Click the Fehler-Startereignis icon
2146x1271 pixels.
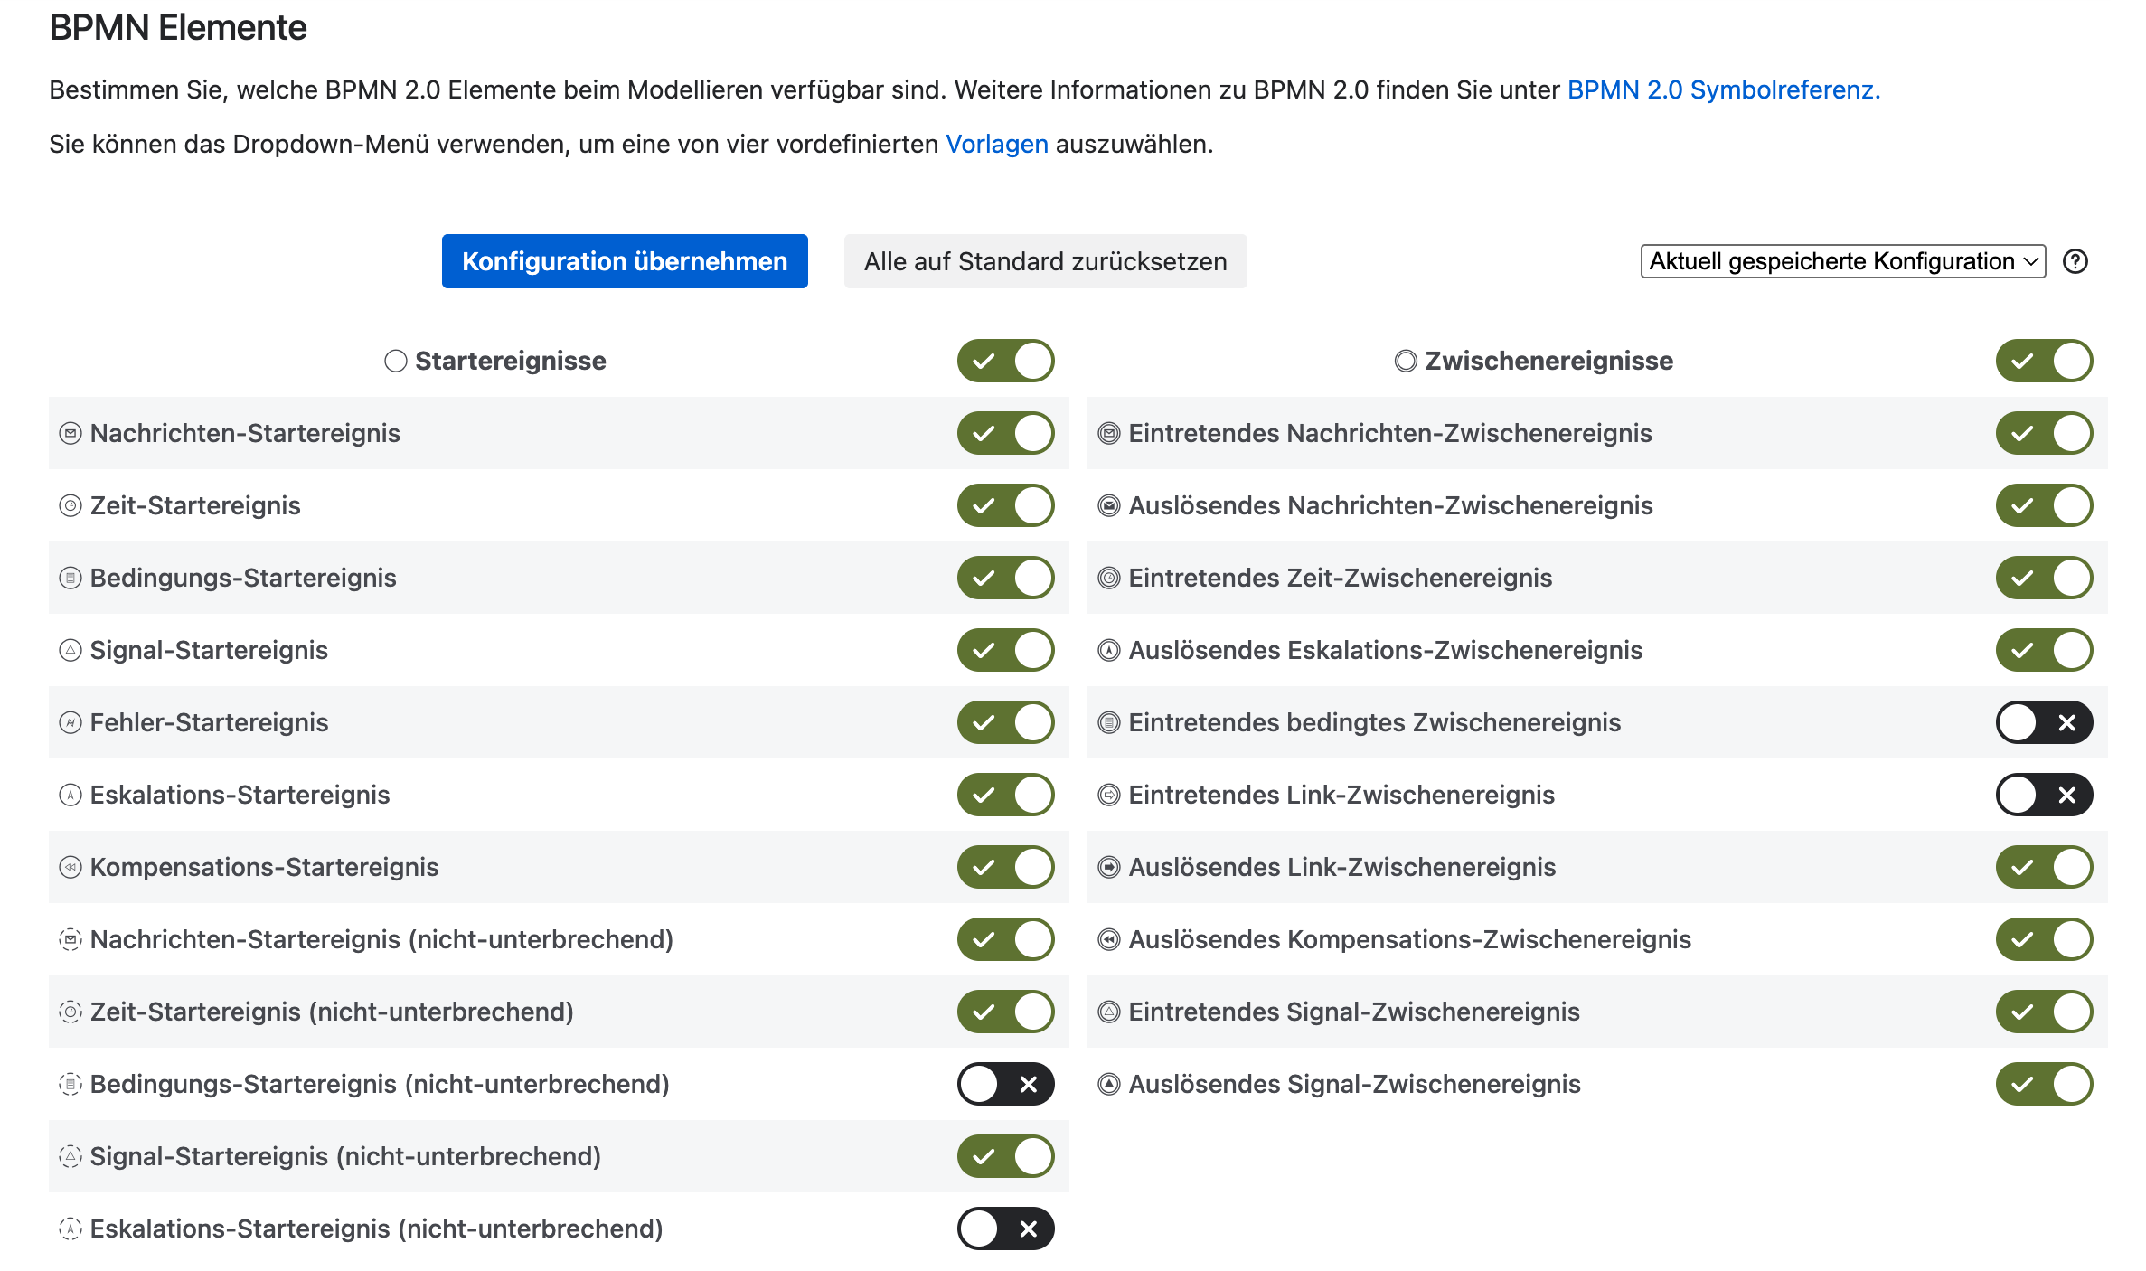coord(71,722)
